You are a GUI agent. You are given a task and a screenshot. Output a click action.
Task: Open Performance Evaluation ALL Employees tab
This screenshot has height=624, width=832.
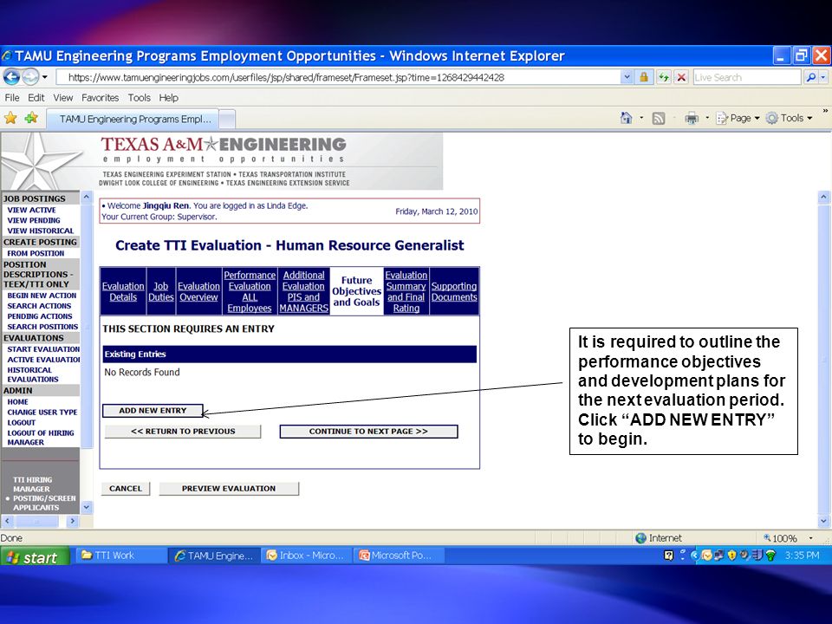click(250, 291)
